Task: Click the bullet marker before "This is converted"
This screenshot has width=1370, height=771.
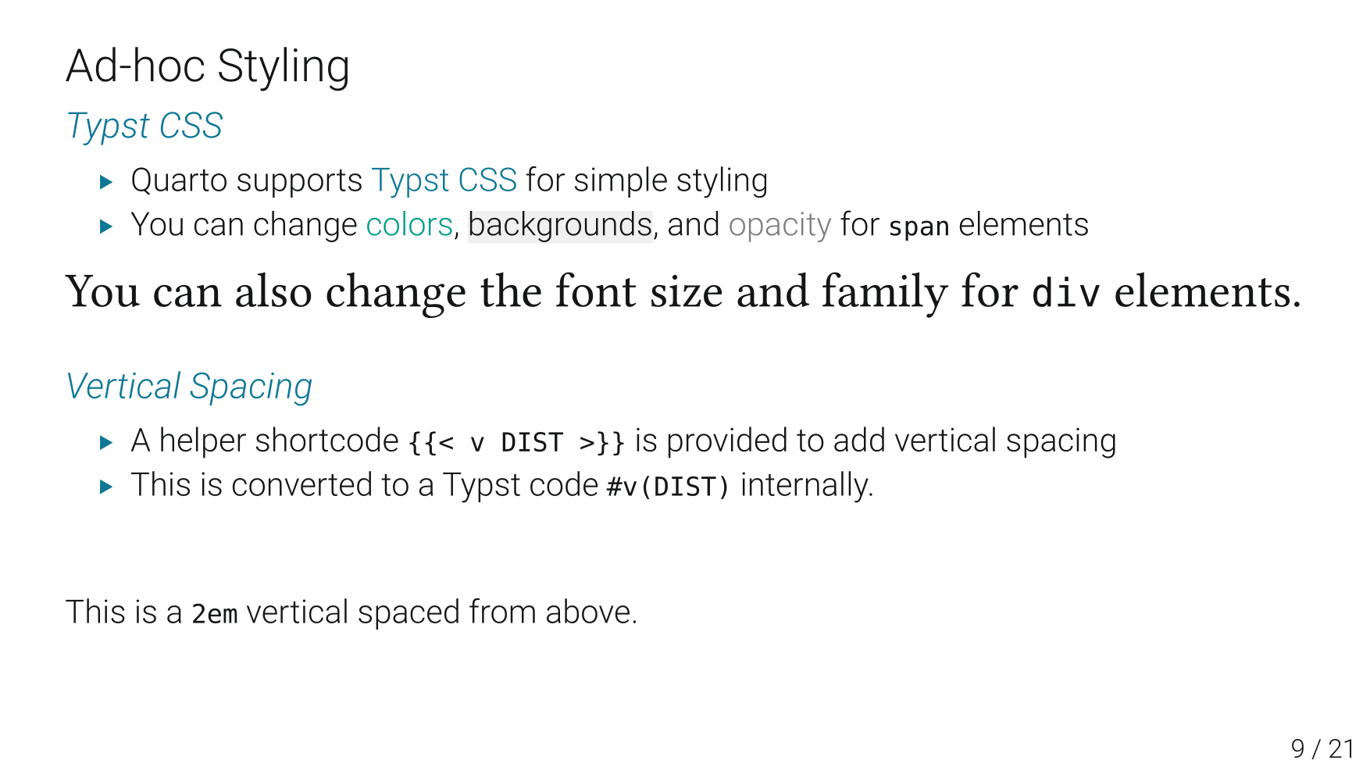Action: pos(107,487)
